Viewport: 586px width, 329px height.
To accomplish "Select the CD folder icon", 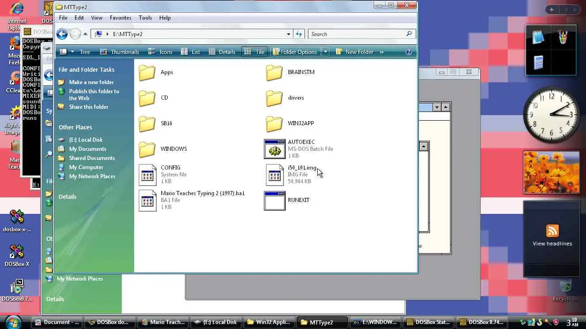I will pos(147,98).
